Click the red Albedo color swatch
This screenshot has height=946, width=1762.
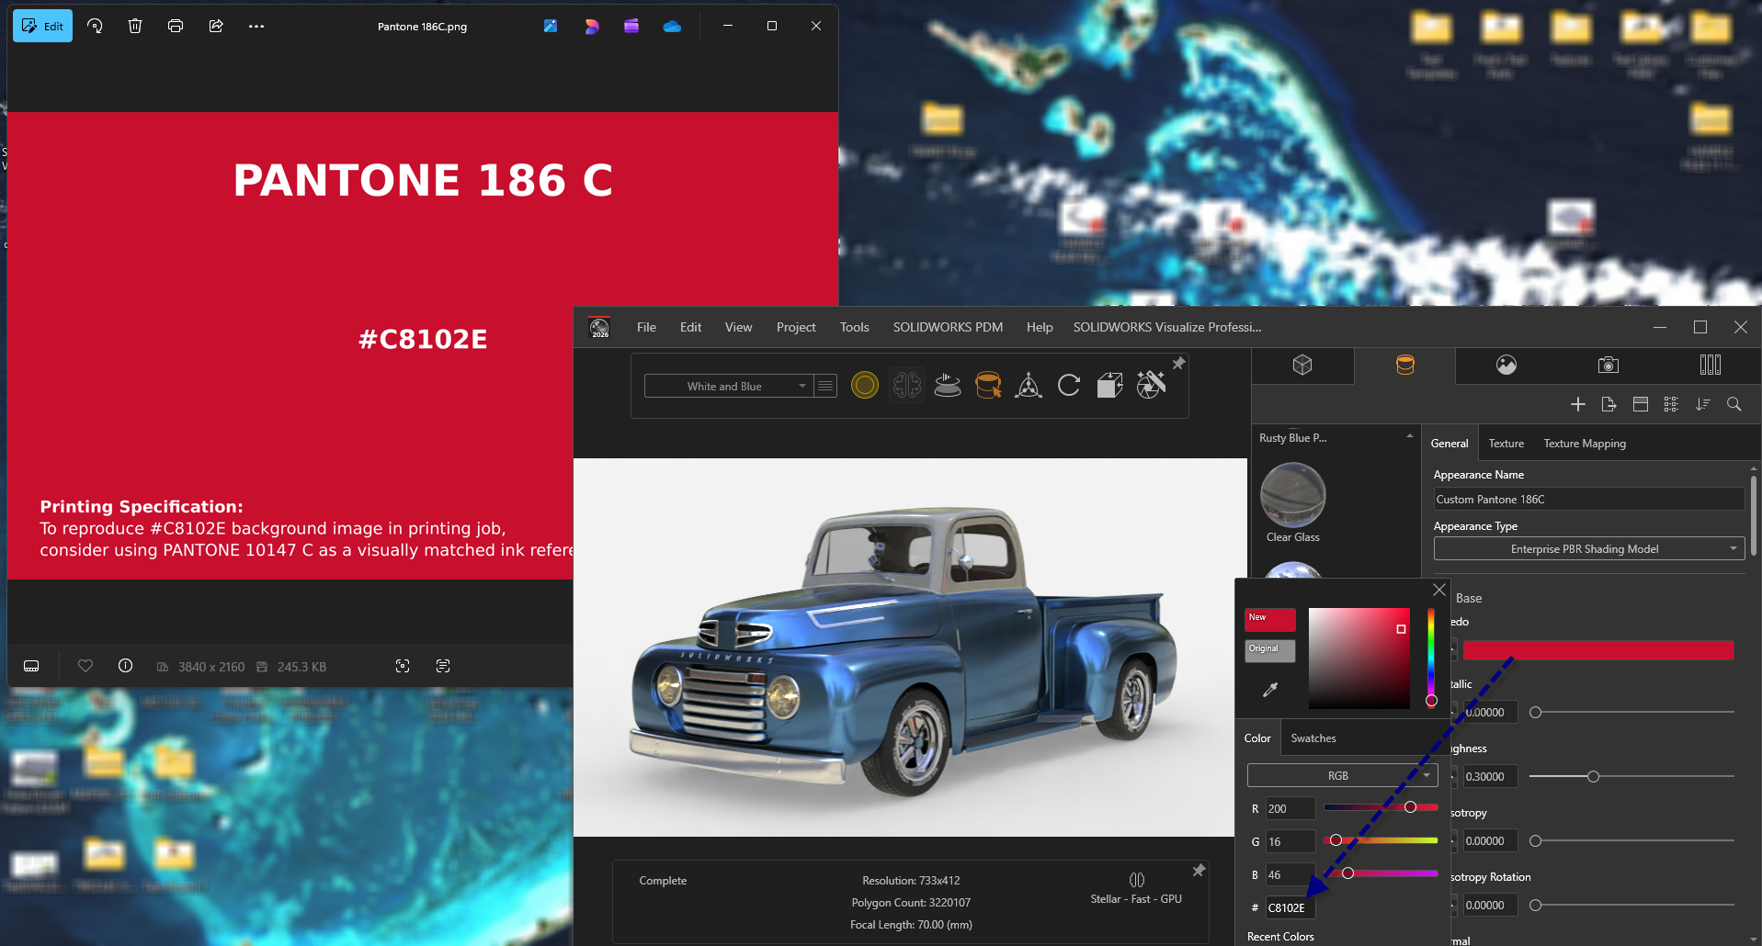click(1598, 650)
